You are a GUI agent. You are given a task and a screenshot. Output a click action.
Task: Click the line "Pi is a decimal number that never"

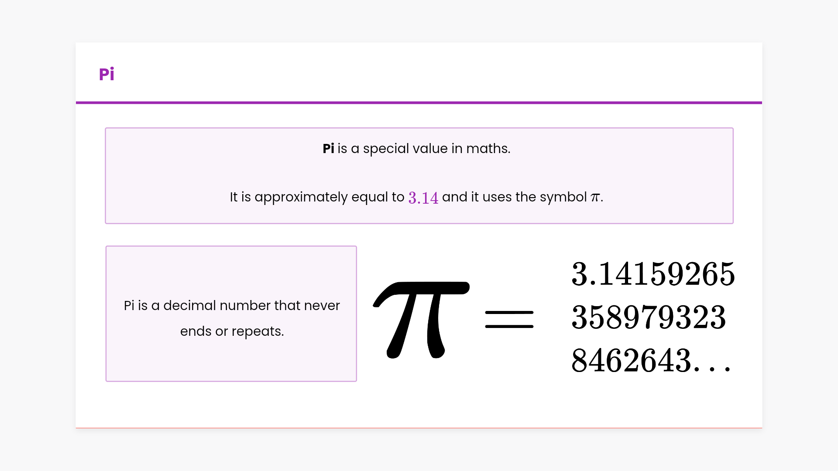coord(232,305)
